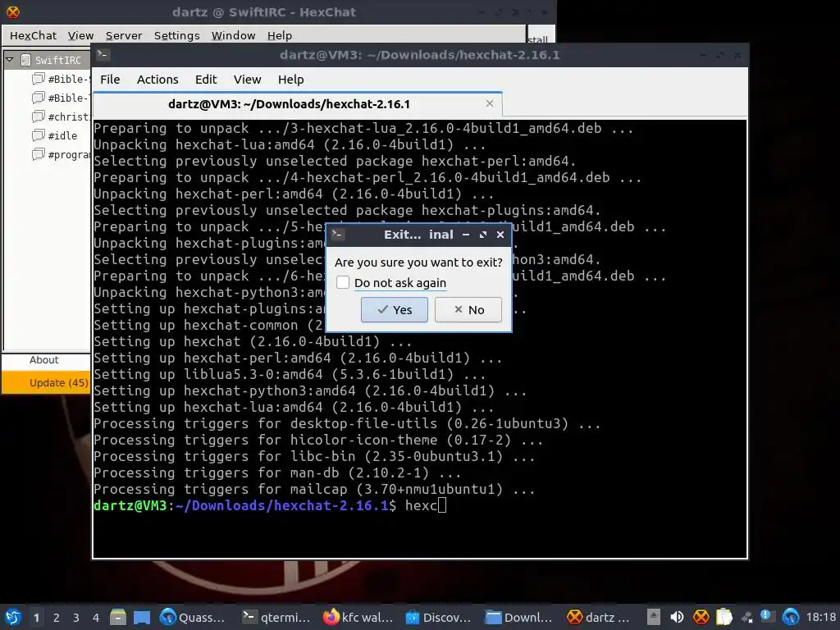
Task: Open the terminal's Edit menu
Action: coord(206,80)
